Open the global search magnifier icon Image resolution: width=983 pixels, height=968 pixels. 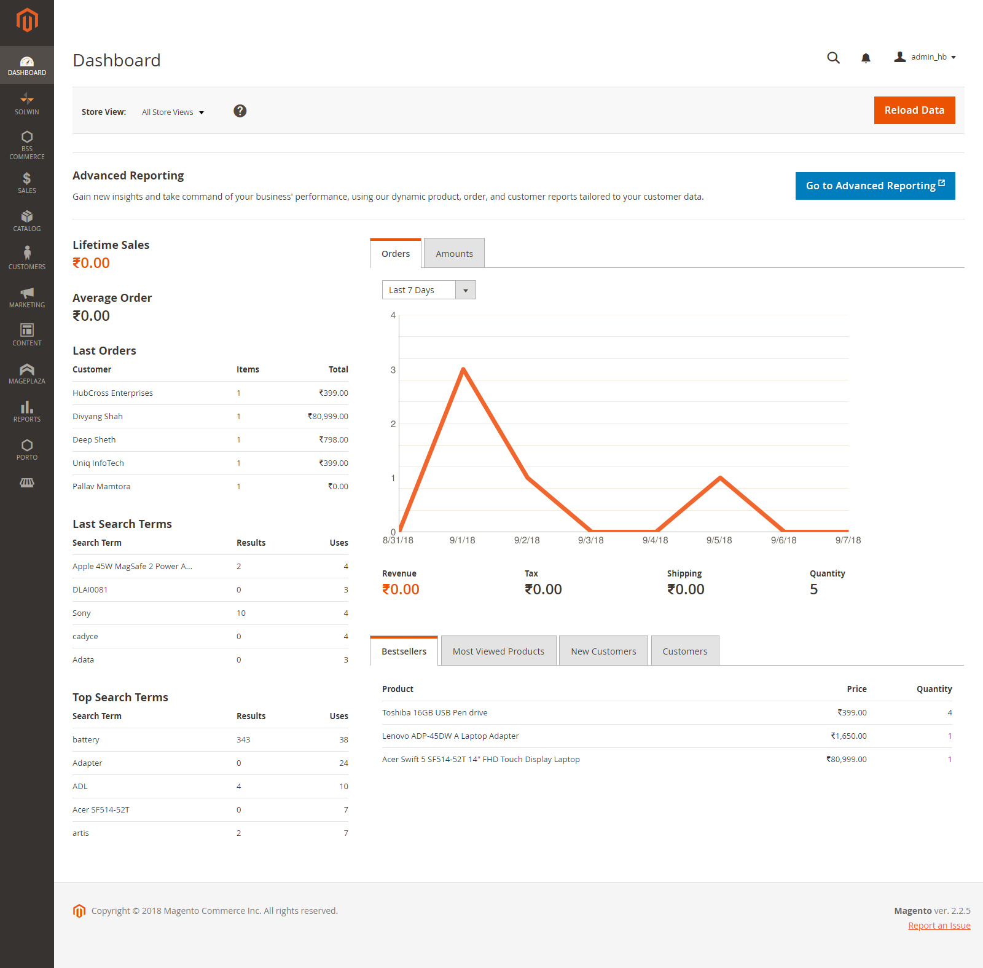pyautogui.click(x=833, y=57)
